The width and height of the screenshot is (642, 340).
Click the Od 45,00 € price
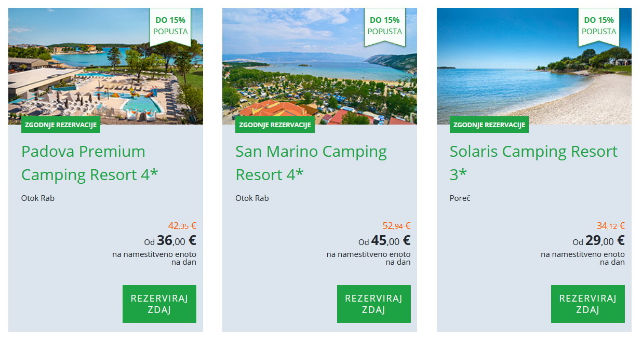tap(384, 241)
